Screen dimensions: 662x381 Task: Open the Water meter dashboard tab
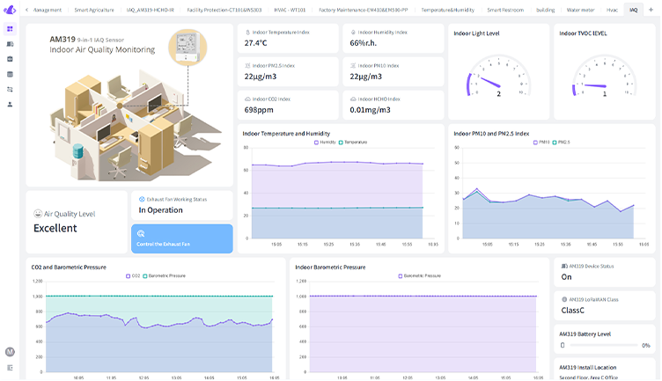point(580,9)
